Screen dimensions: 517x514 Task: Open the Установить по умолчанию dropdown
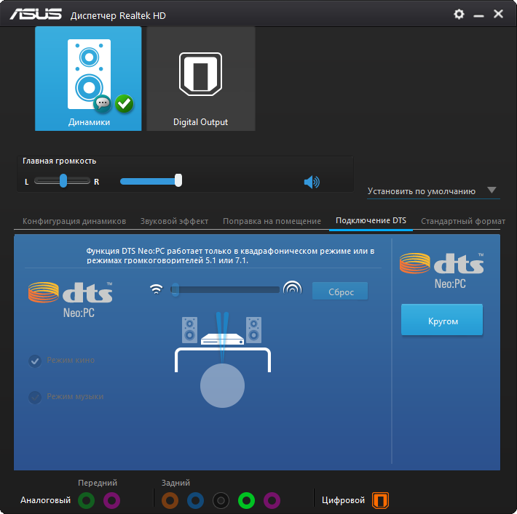pyautogui.click(x=433, y=191)
